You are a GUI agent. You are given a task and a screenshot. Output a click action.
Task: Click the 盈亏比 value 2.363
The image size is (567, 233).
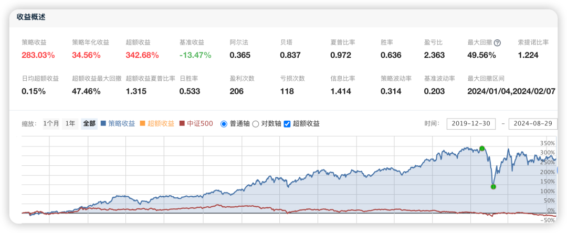pos(434,55)
